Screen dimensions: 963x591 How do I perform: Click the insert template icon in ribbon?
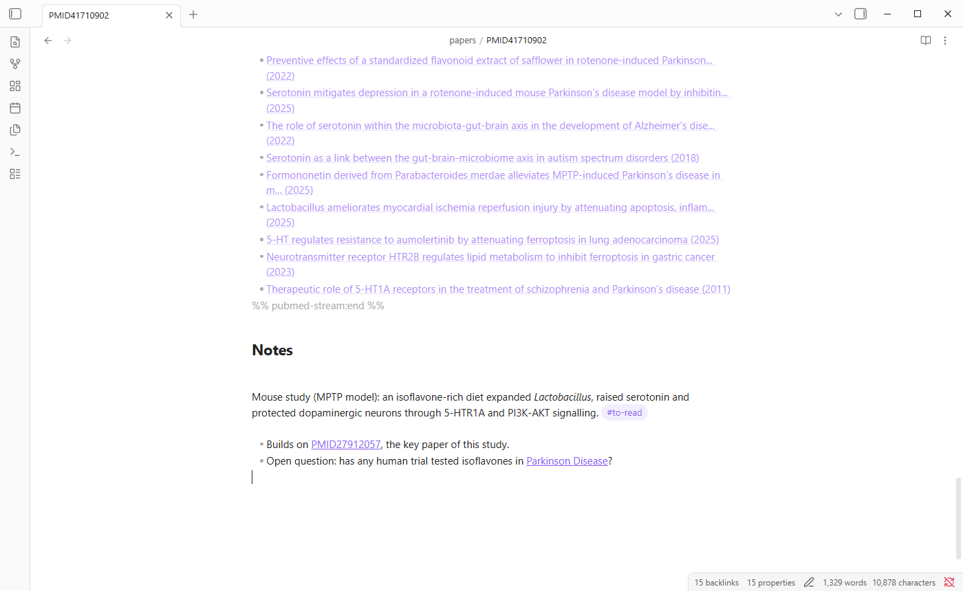15,130
